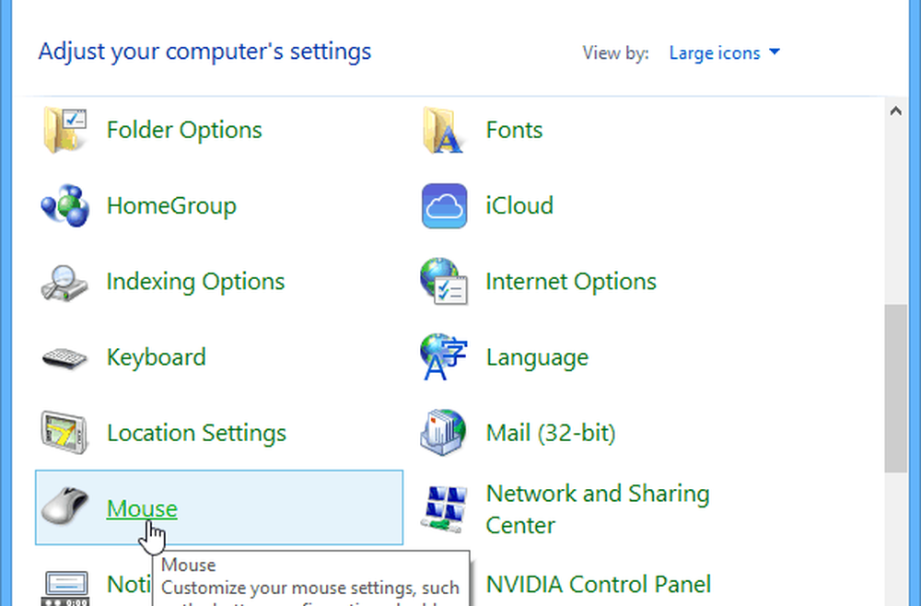This screenshot has width=921, height=606.
Task: Click the scrollbar up arrow
Action: pyautogui.click(x=895, y=111)
